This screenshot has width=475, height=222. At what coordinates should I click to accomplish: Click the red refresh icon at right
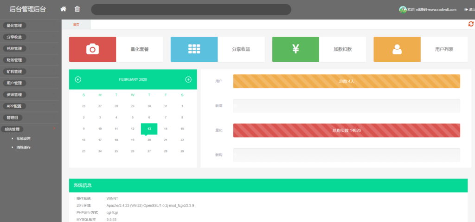click(471, 24)
